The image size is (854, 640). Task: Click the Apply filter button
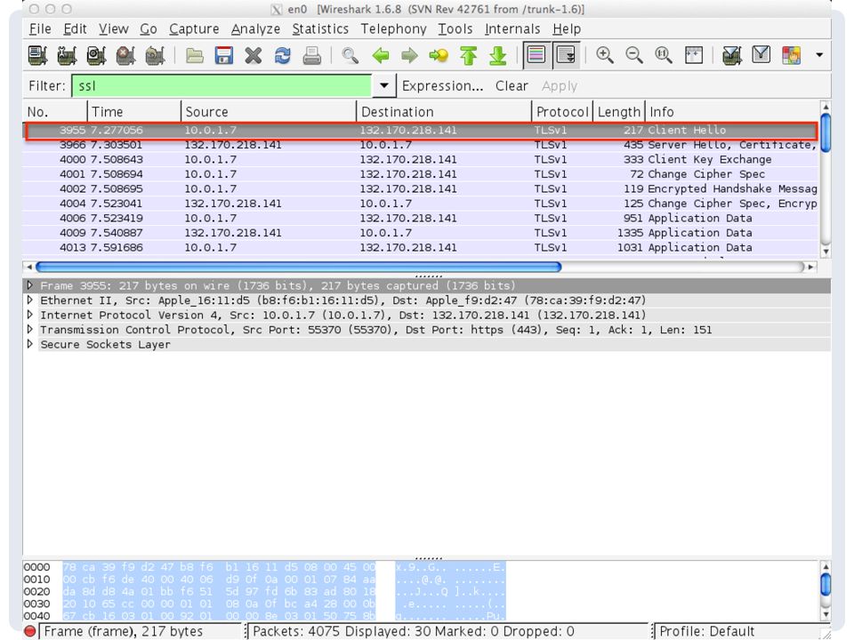560,86
